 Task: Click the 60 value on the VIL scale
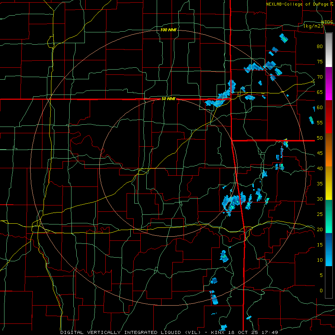tap(320, 108)
